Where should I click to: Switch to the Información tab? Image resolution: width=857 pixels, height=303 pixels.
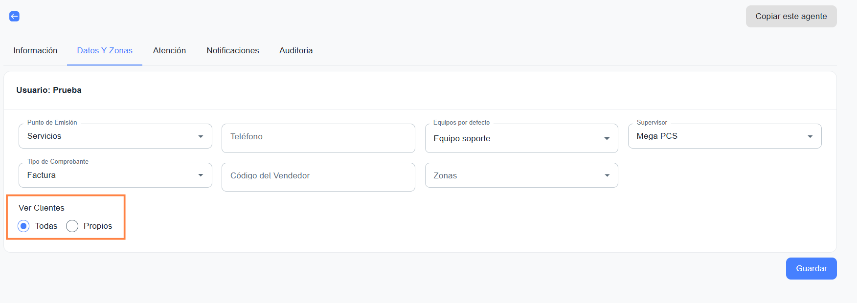click(35, 51)
